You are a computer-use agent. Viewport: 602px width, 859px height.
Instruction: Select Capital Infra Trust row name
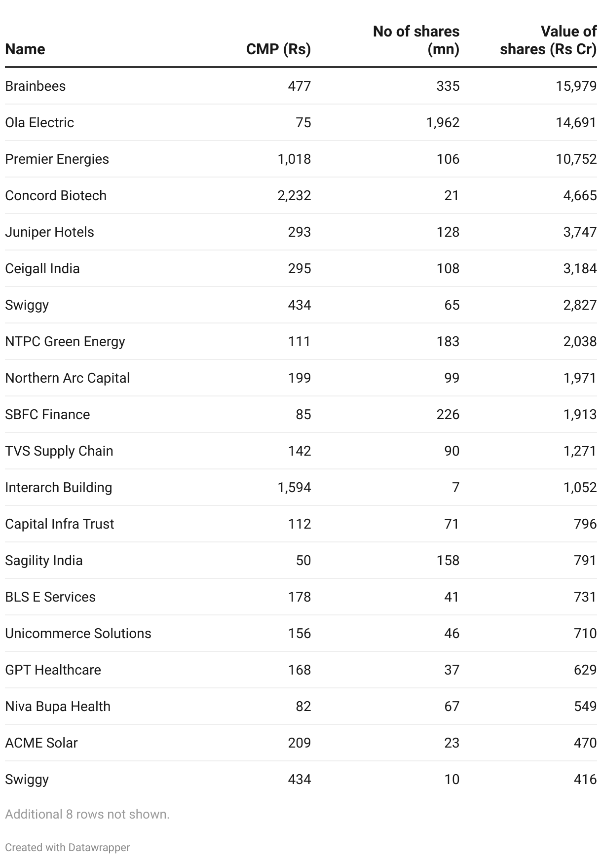(x=60, y=524)
